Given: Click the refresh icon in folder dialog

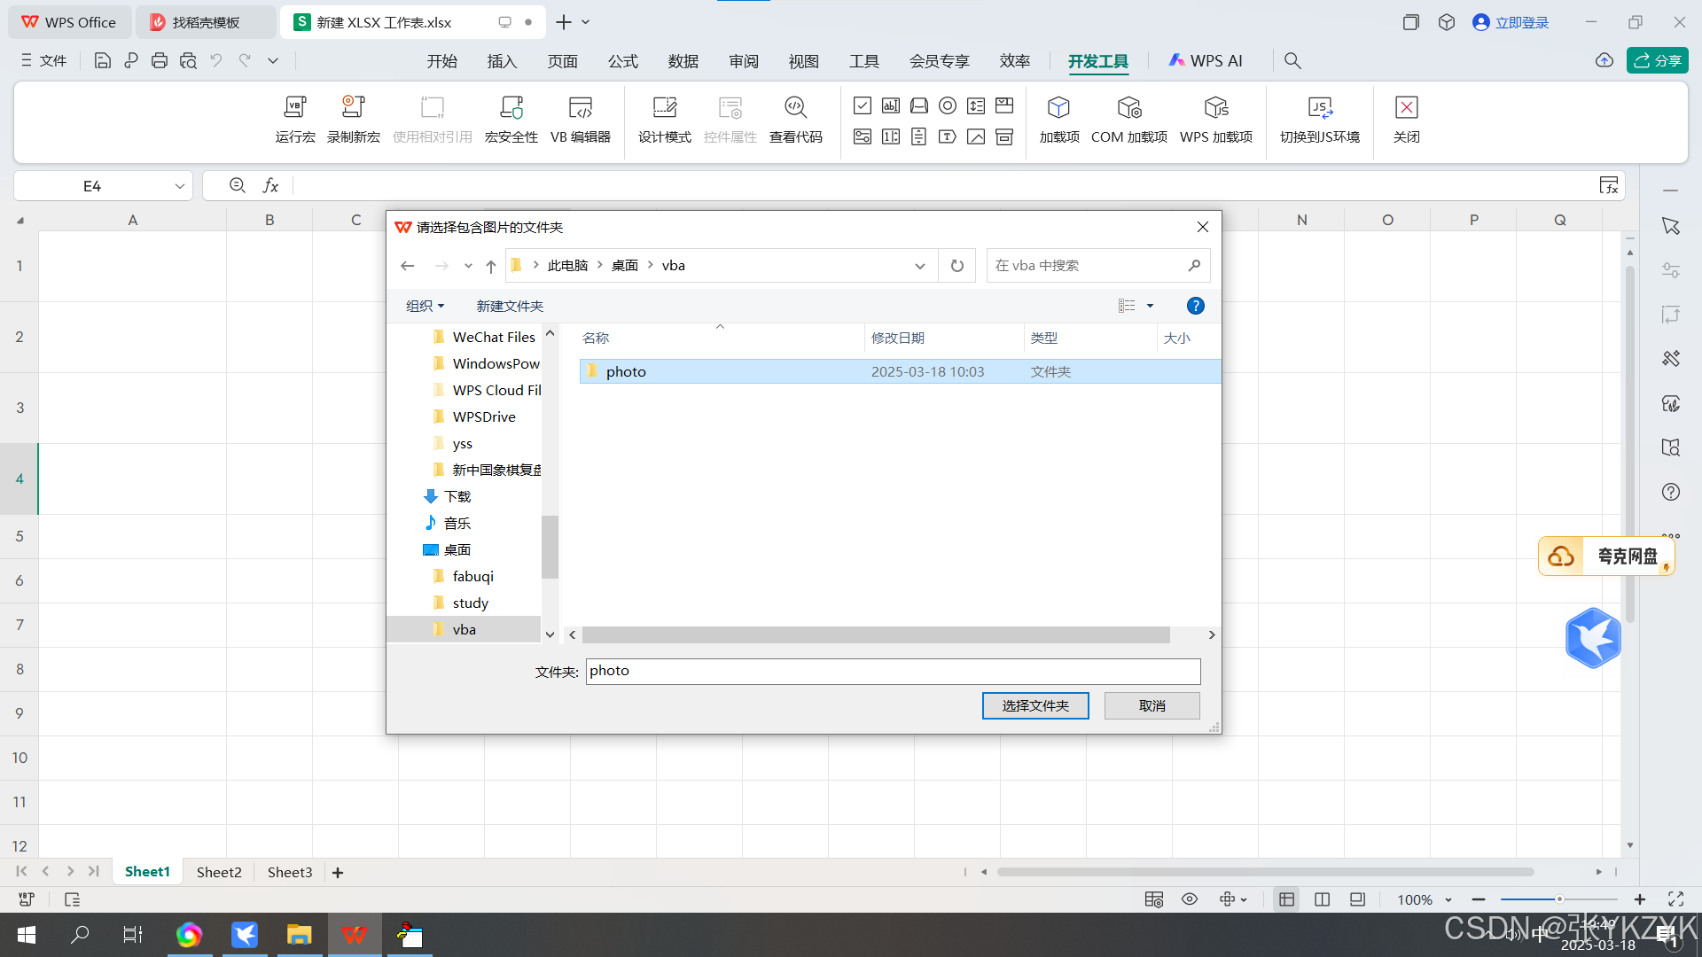Looking at the screenshot, I should [x=957, y=266].
